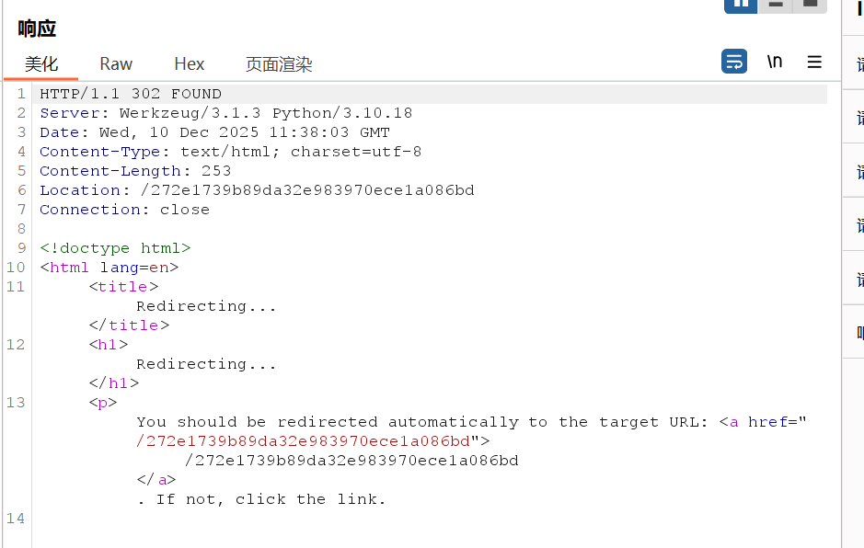Click the HTTP/1.1 302 FOUND status line
Viewport: 864px width, 548px height.
point(131,94)
